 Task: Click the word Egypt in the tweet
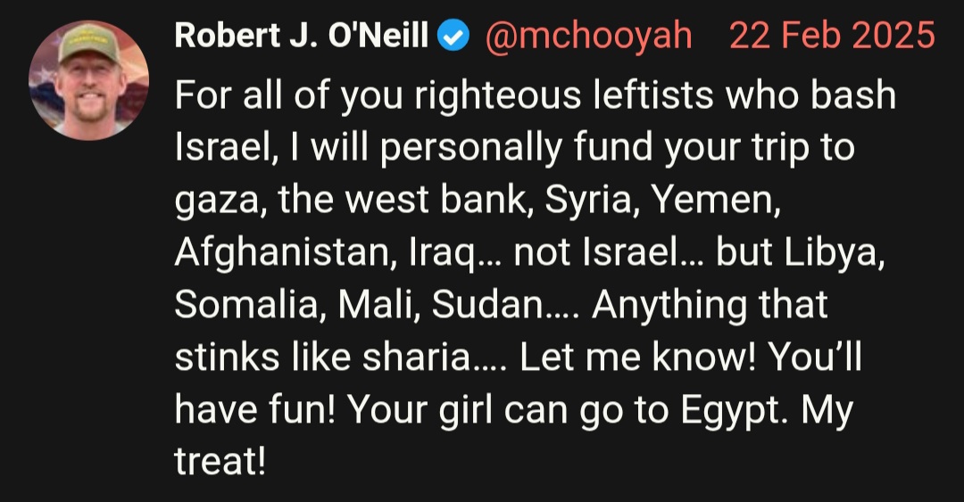tap(730, 412)
